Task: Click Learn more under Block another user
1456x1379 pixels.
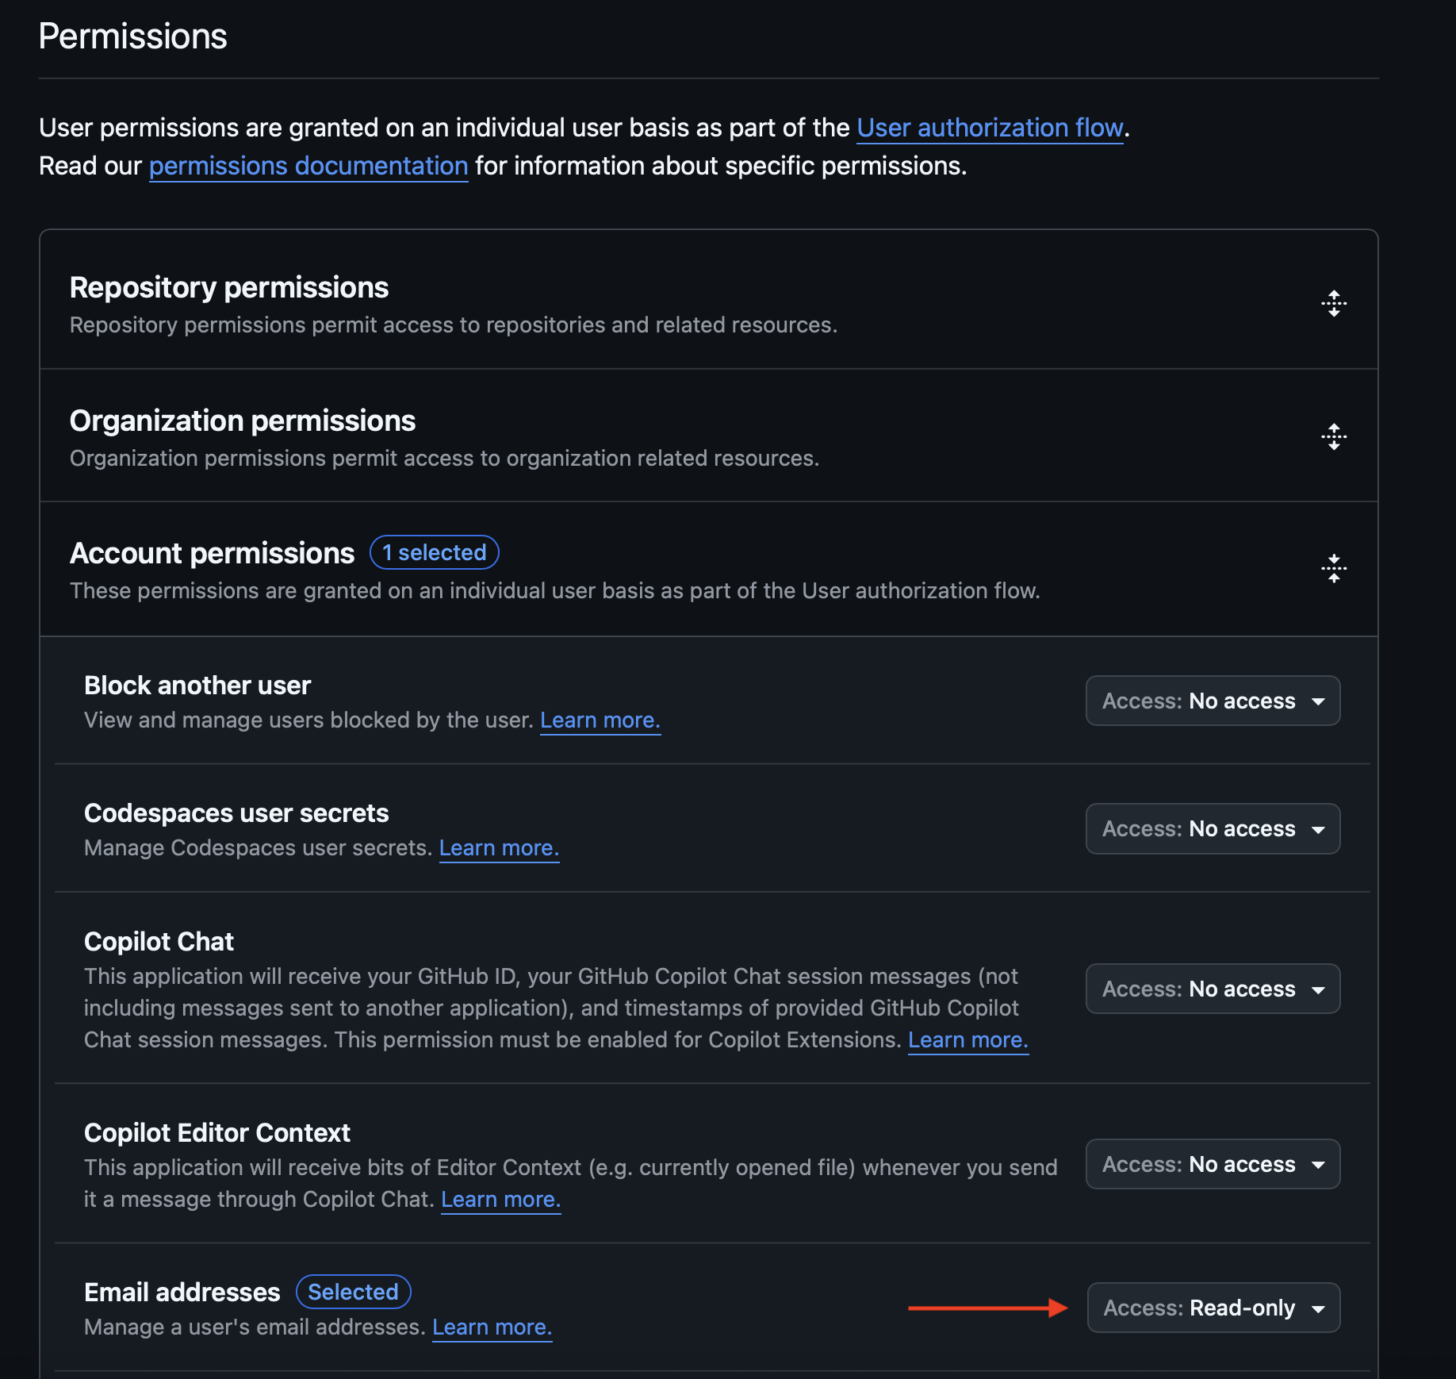Action: (x=600, y=720)
